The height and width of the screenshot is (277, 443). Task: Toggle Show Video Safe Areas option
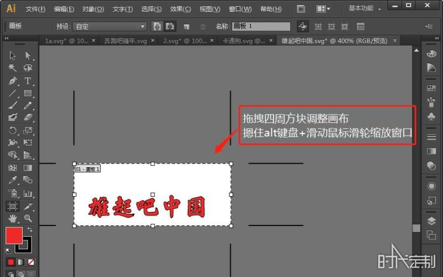344,27
